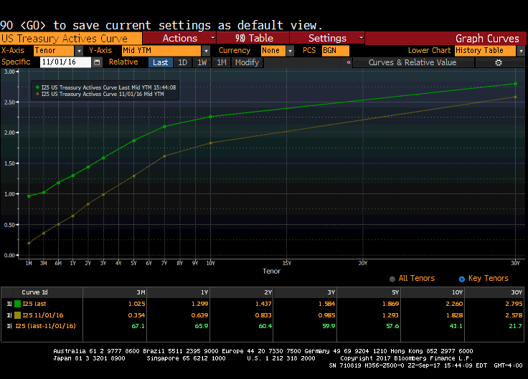This screenshot has width=528, height=379.
Task: Click the Modify button
Action: [x=247, y=62]
